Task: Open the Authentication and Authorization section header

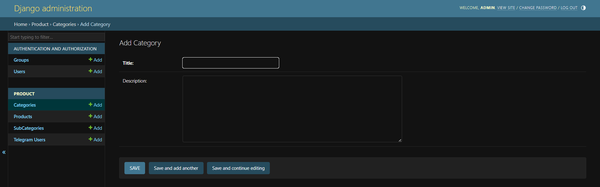Action: pyautogui.click(x=55, y=49)
